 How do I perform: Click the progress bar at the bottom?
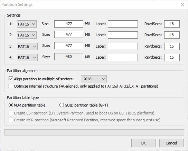pos(94,132)
